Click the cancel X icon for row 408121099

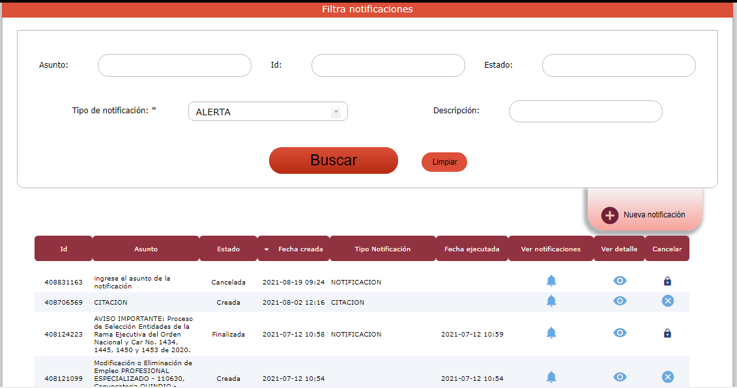coord(667,377)
